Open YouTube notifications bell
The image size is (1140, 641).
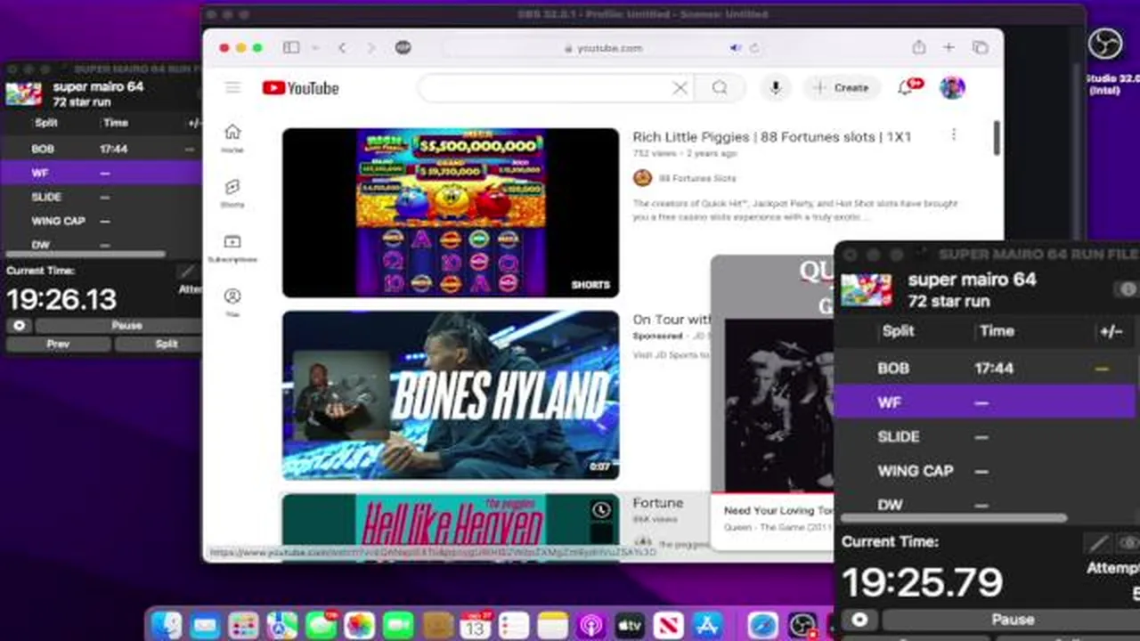[x=907, y=87]
